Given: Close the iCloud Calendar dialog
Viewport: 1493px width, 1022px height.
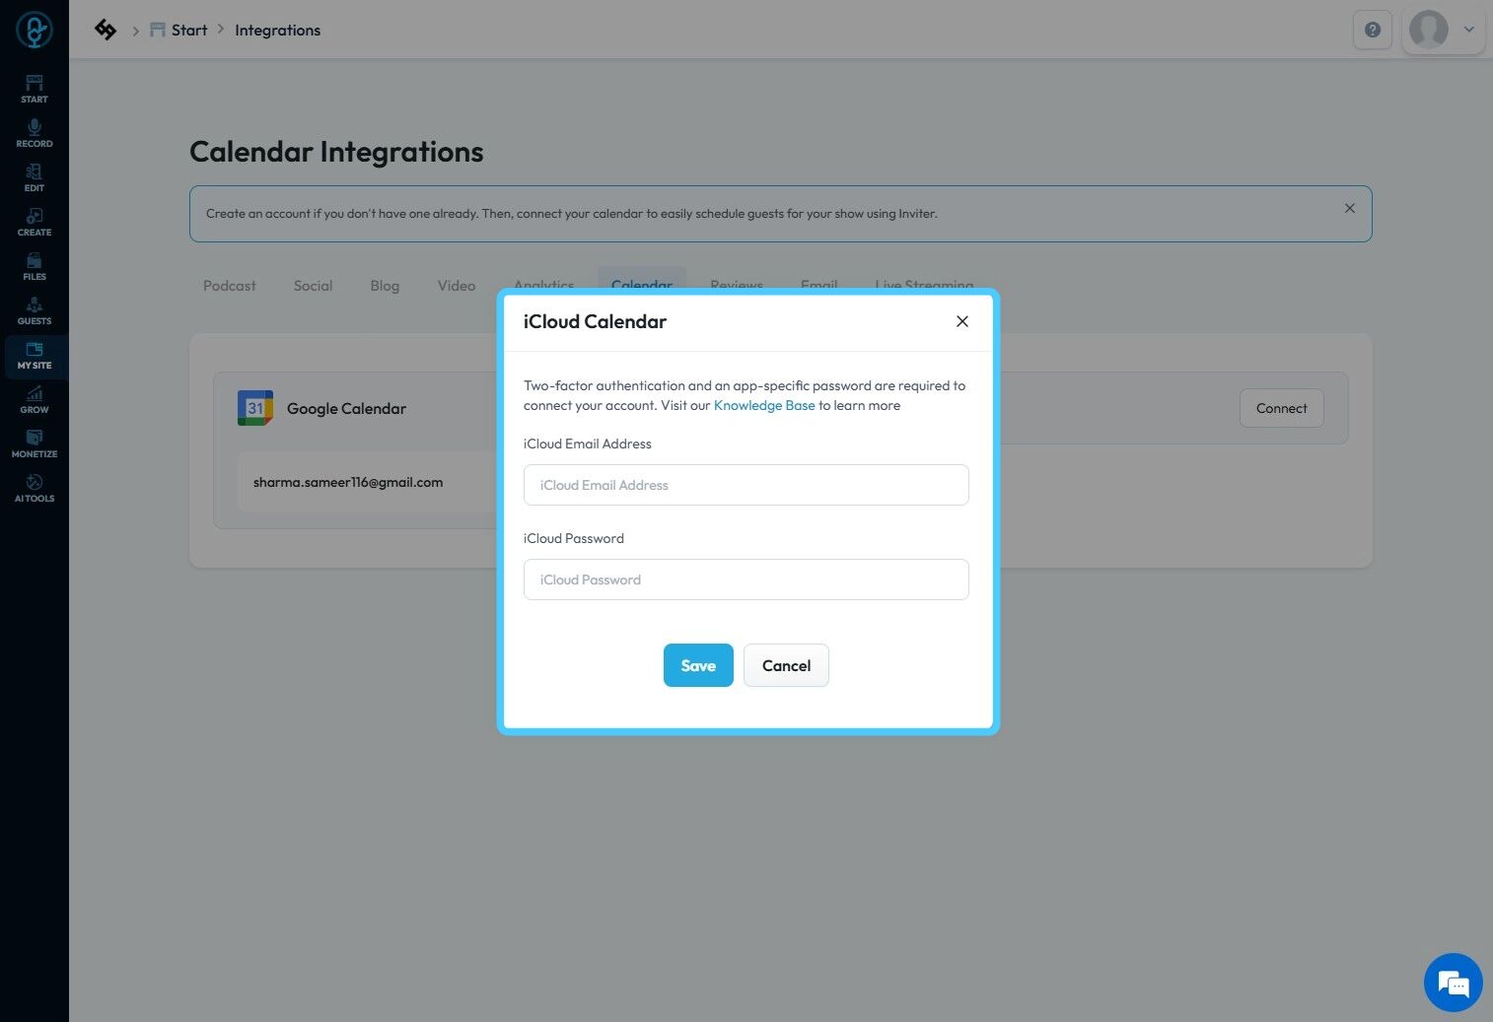Looking at the screenshot, I should (x=962, y=321).
